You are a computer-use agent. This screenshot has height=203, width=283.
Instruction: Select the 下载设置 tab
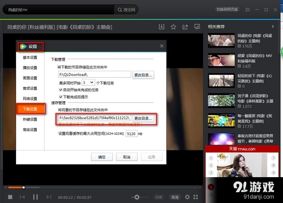[30, 109]
